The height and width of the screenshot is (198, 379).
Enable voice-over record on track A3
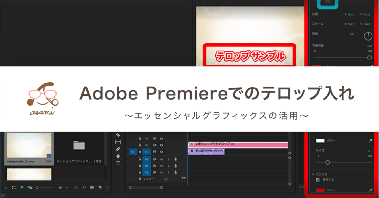point(176,172)
